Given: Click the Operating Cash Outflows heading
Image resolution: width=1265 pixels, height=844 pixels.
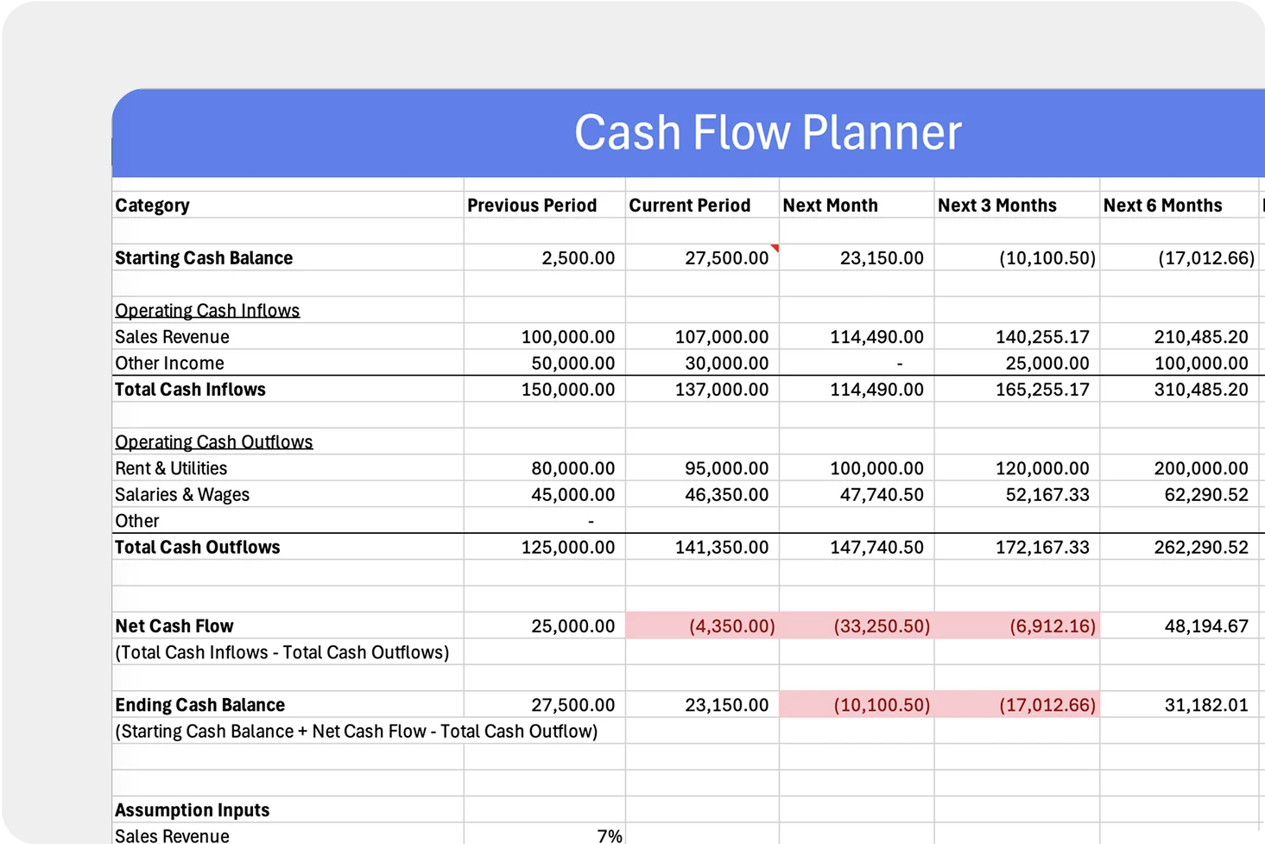Looking at the screenshot, I should point(214,441).
